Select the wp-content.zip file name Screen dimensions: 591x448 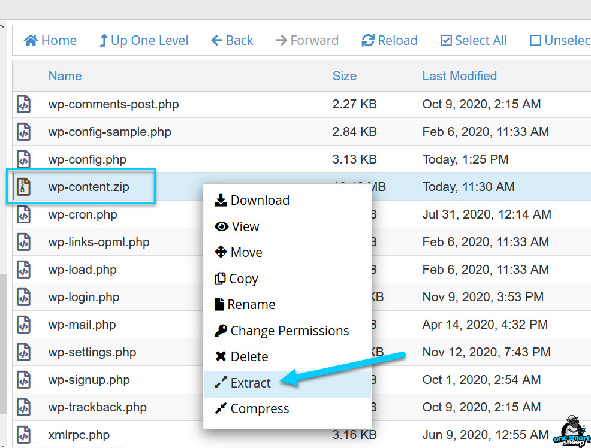[89, 187]
